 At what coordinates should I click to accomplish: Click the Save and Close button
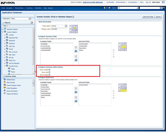[148, 17]
